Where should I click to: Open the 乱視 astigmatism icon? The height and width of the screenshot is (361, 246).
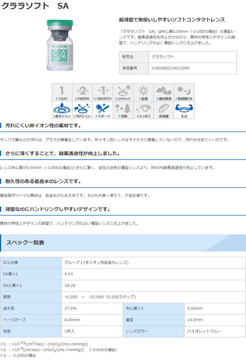(143, 93)
